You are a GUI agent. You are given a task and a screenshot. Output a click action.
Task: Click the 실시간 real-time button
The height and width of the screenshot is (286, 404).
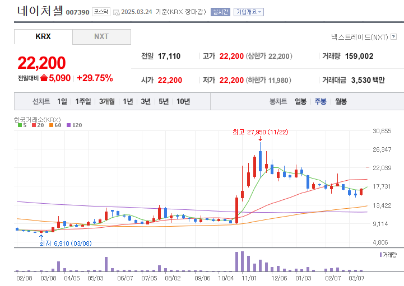click(x=220, y=12)
